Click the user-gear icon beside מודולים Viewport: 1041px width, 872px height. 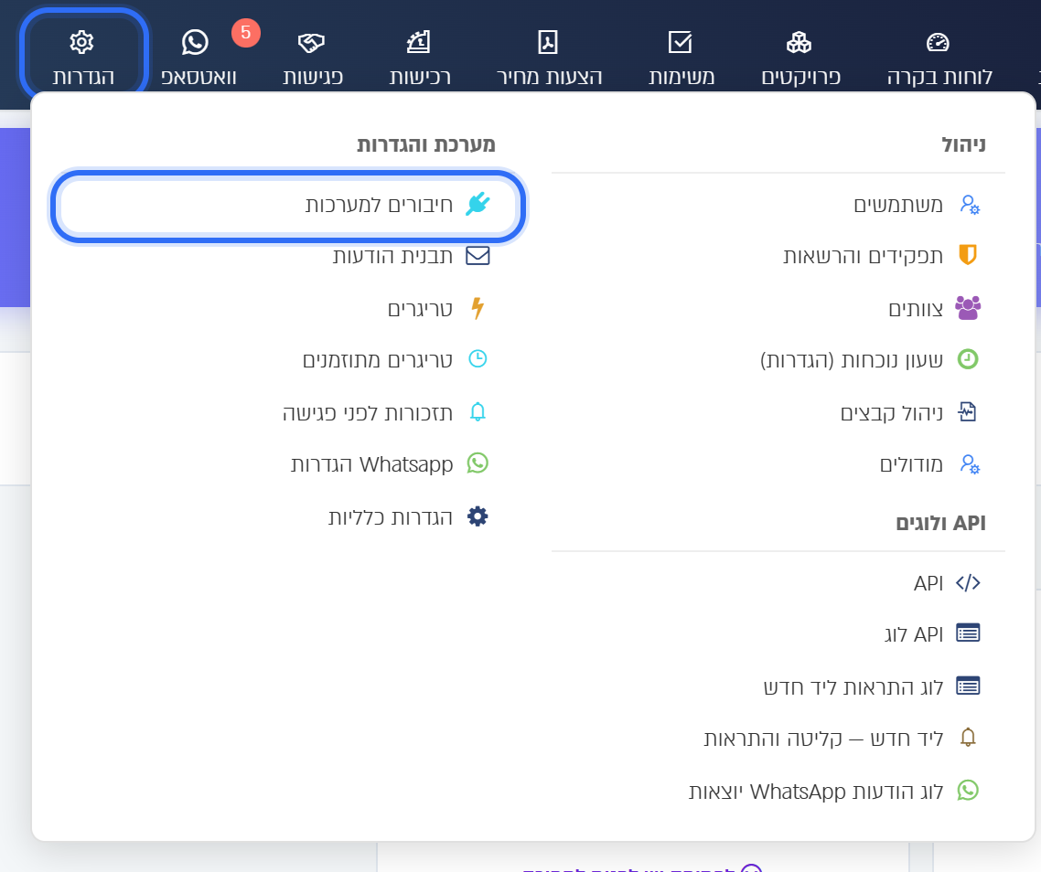pyautogui.click(x=970, y=463)
